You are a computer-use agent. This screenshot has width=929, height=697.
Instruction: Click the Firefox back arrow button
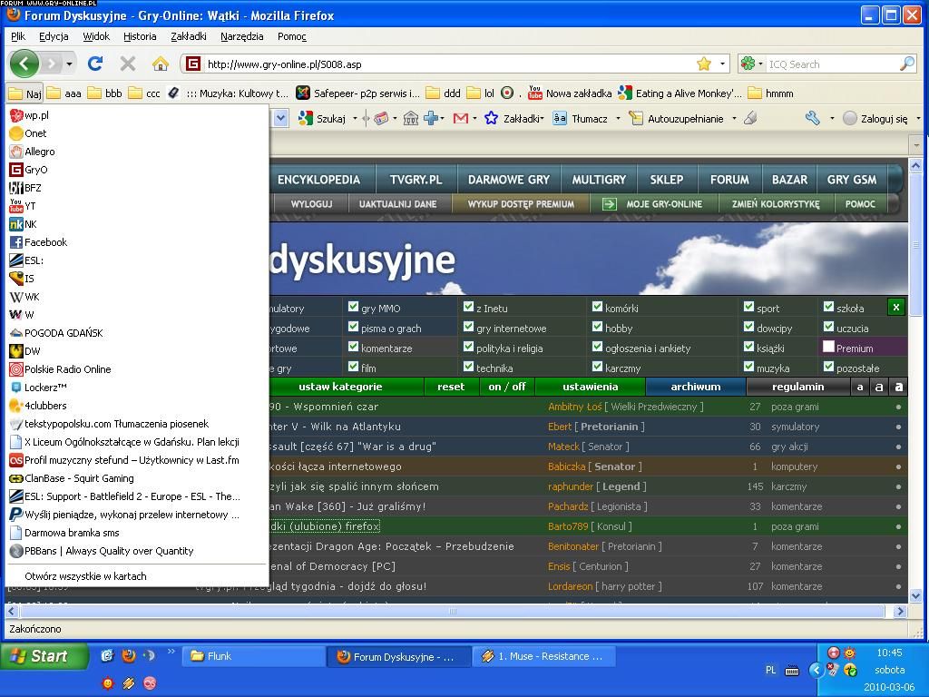click(24, 64)
